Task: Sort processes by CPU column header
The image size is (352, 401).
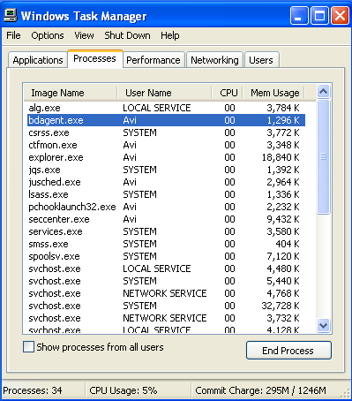Action: coord(227,93)
